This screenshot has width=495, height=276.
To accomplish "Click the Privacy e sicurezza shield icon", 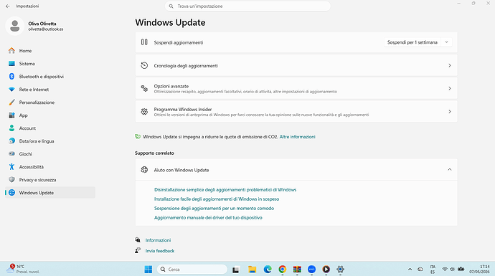I will click(x=11, y=180).
